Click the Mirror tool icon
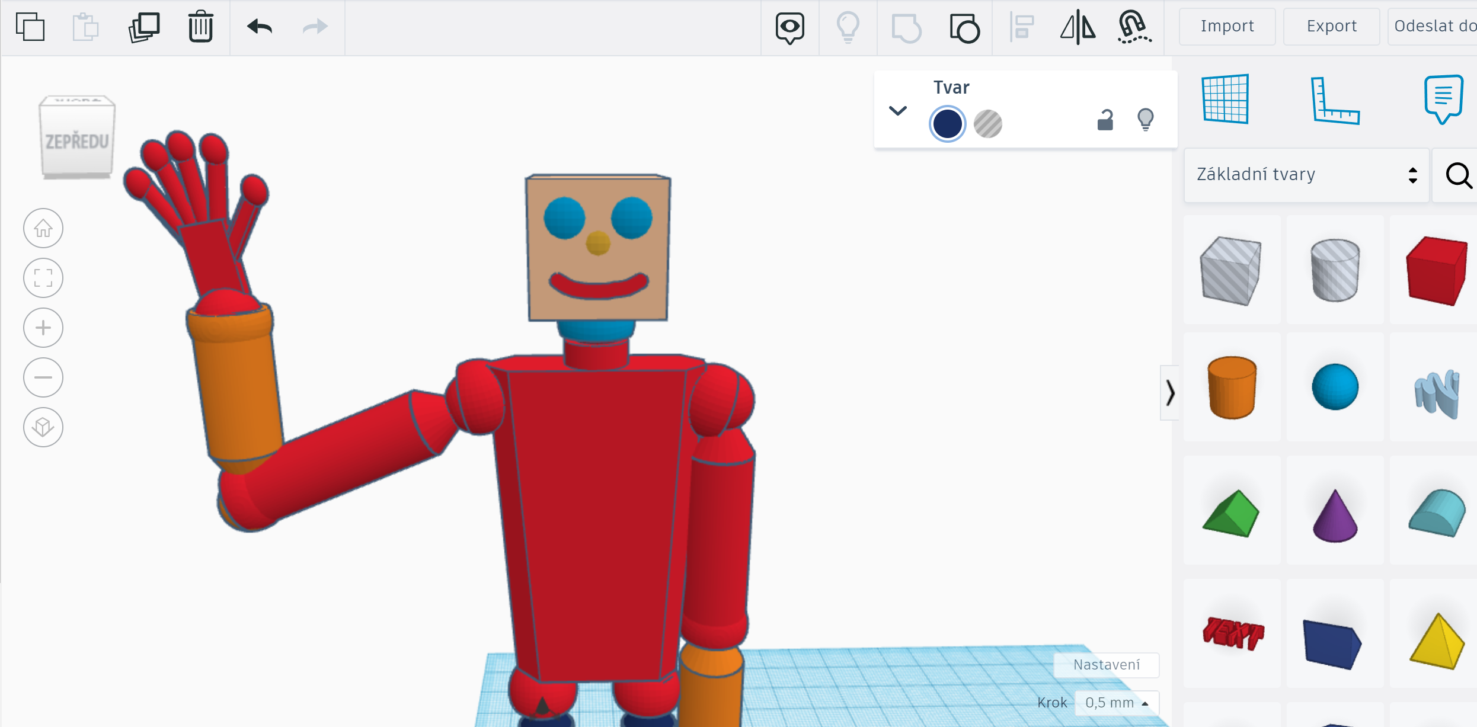The height and width of the screenshot is (727, 1477). (1078, 27)
